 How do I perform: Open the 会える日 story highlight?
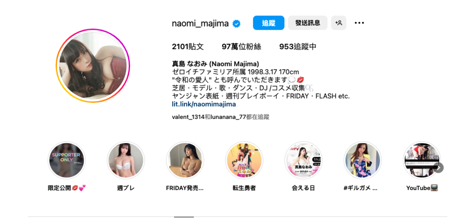(303, 160)
